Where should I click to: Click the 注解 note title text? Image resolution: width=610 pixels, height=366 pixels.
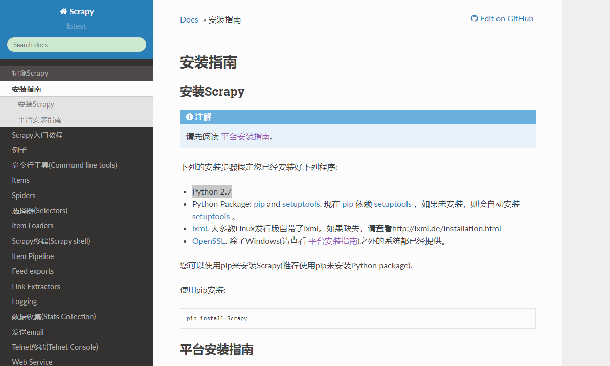tap(203, 117)
